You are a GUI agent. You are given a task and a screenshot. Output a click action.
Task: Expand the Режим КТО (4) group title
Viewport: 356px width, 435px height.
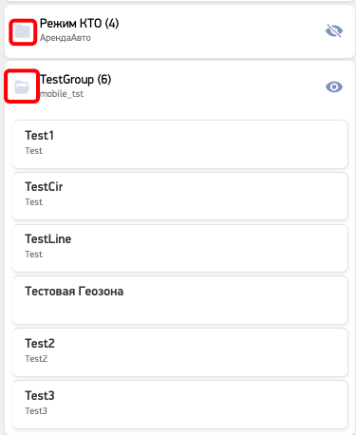point(79,24)
